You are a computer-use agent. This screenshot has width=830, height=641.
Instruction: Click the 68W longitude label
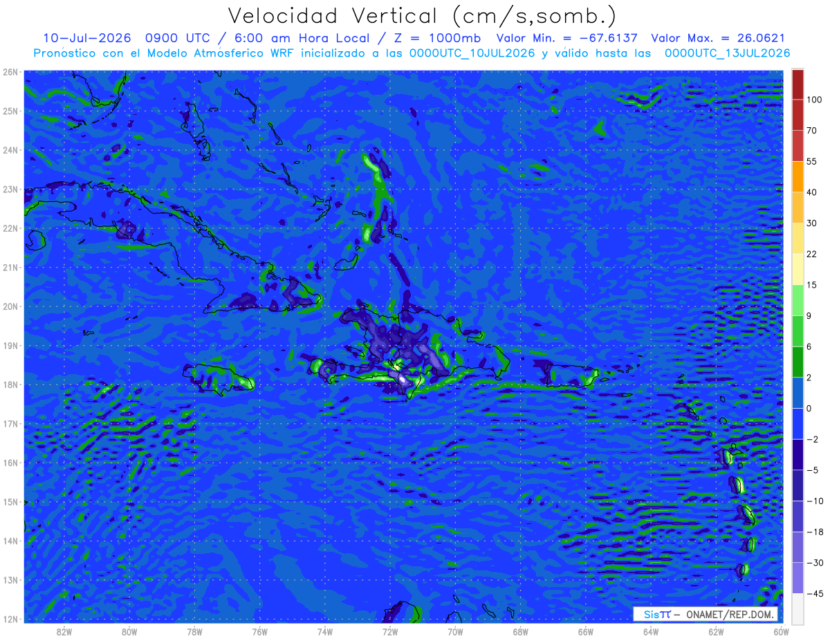tap(520, 631)
